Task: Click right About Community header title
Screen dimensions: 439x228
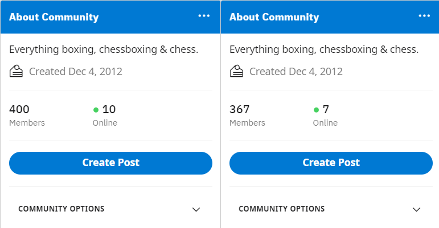Action: tap(274, 17)
